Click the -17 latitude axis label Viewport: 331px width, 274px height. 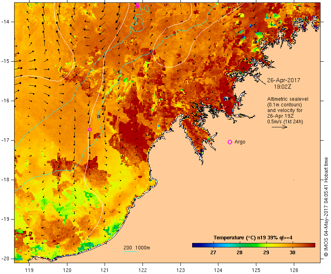(5, 140)
